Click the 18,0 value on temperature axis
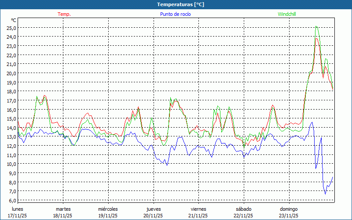The height and width of the screenshot is (220, 352). (x=11, y=91)
